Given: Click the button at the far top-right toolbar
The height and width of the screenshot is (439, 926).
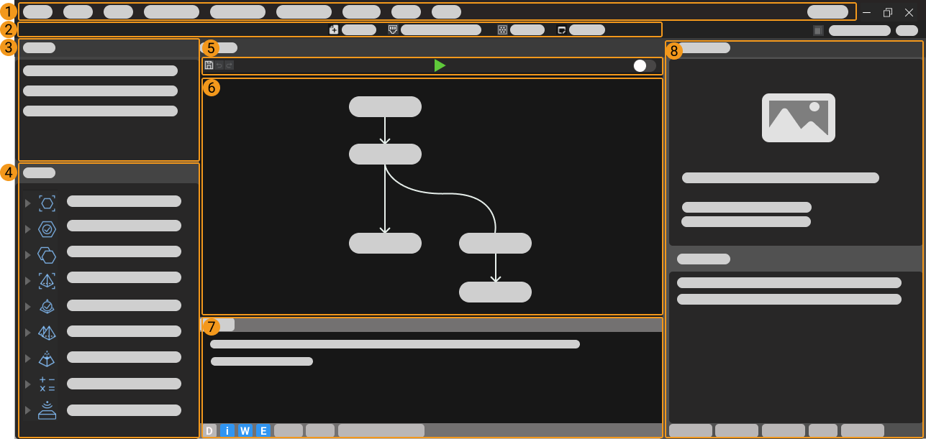Looking at the screenshot, I should pyautogui.click(x=907, y=29).
